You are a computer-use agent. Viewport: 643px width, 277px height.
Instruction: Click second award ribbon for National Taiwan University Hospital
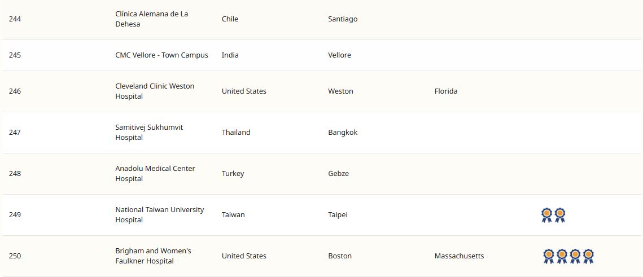tap(560, 215)
